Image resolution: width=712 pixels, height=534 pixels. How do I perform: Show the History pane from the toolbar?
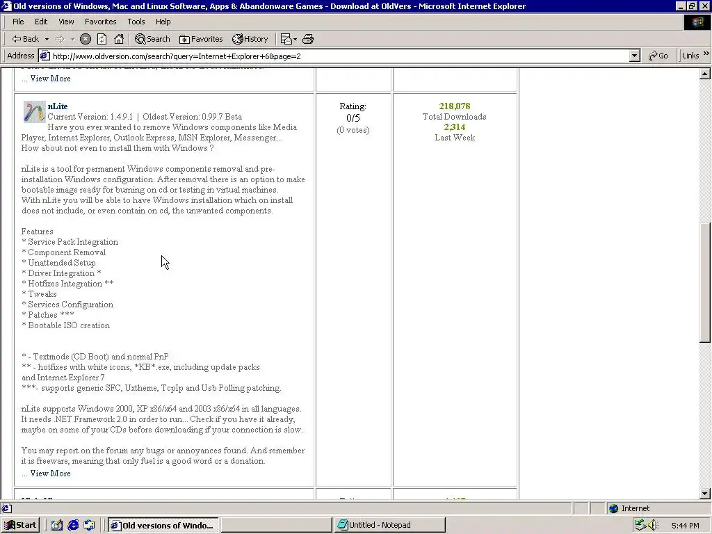[250, 39]
